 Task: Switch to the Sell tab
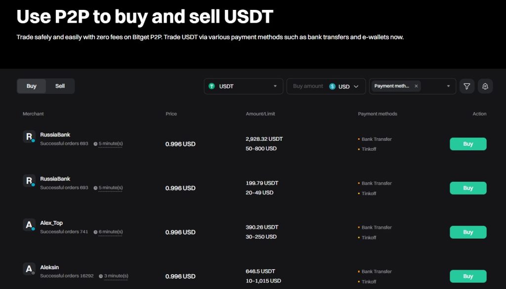coord(60,86)
